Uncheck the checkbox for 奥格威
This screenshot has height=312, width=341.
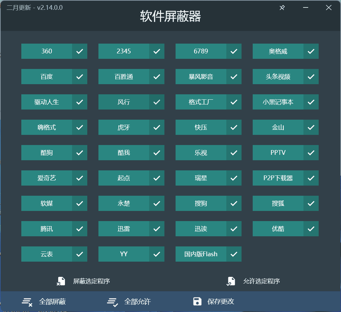[311, 51]
